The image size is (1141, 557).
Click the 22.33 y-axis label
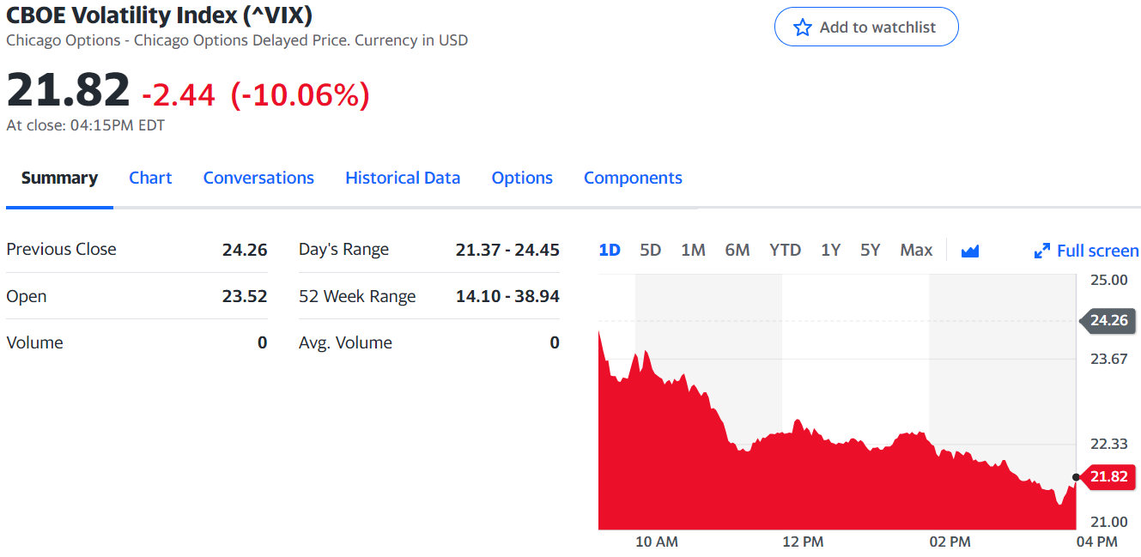[1109, 444]
